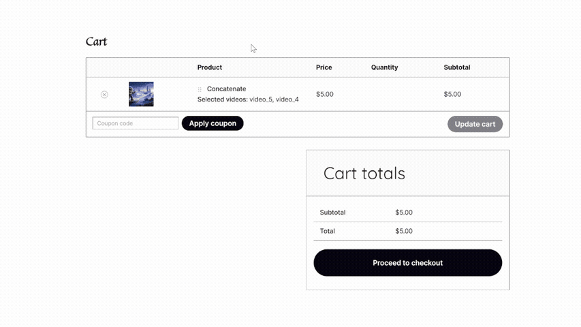Click the Total label in Cart totals
The width and height of the screenshot is (581, 327).
(328, 231)
